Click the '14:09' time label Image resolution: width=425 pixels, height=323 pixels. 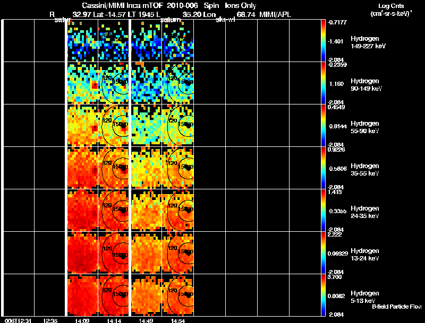pos(82,320)
